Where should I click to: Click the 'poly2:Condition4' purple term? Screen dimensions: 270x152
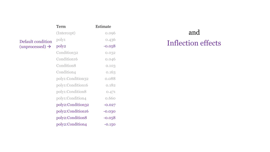71,124
